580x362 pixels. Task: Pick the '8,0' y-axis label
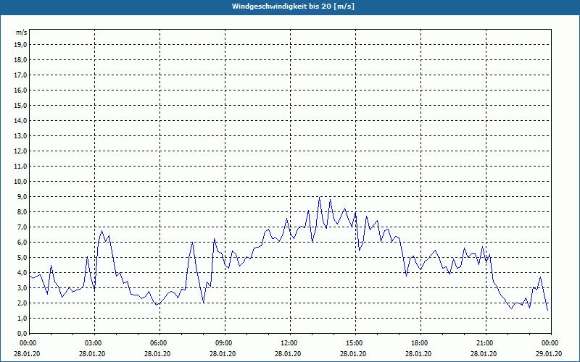click(x=22, y=211)
